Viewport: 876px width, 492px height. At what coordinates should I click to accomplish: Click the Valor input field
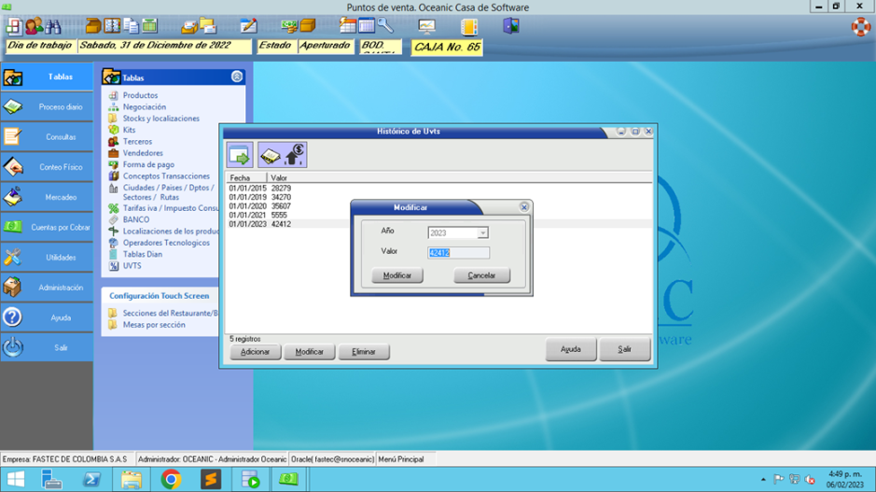458,252
